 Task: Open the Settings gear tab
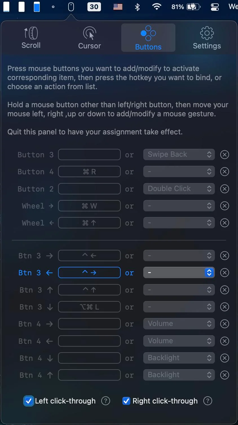pyautogui.click(x=207, y=38)
